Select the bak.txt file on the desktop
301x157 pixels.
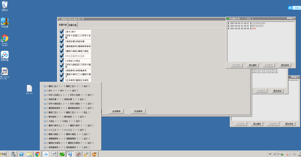[29, 89]
